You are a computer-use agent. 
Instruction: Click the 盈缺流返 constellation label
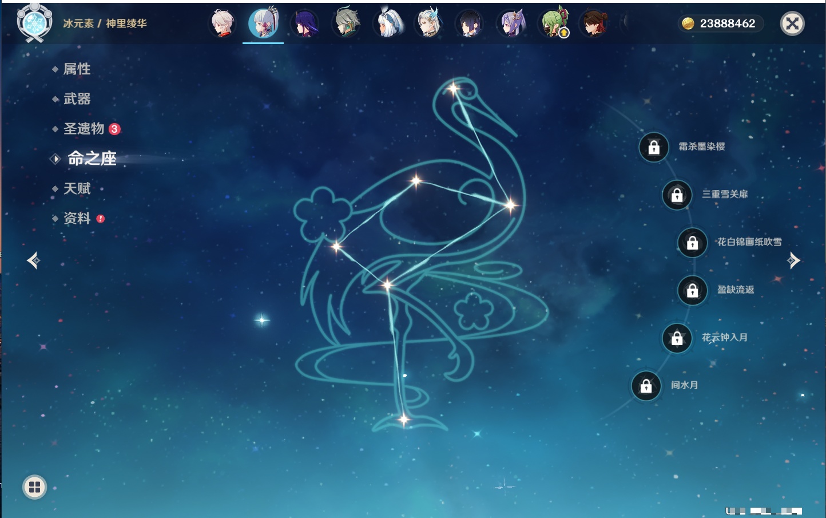click(x=736, y=290)
